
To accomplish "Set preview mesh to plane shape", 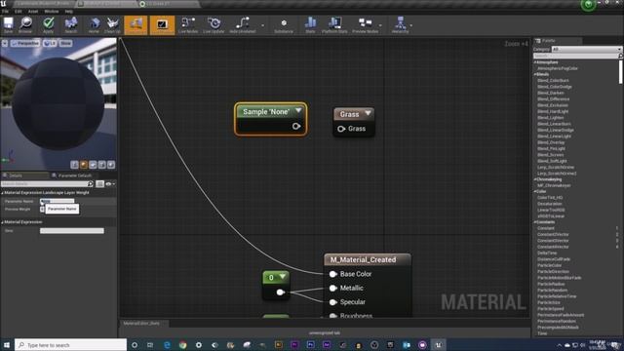I will click(x=93, y=165).
